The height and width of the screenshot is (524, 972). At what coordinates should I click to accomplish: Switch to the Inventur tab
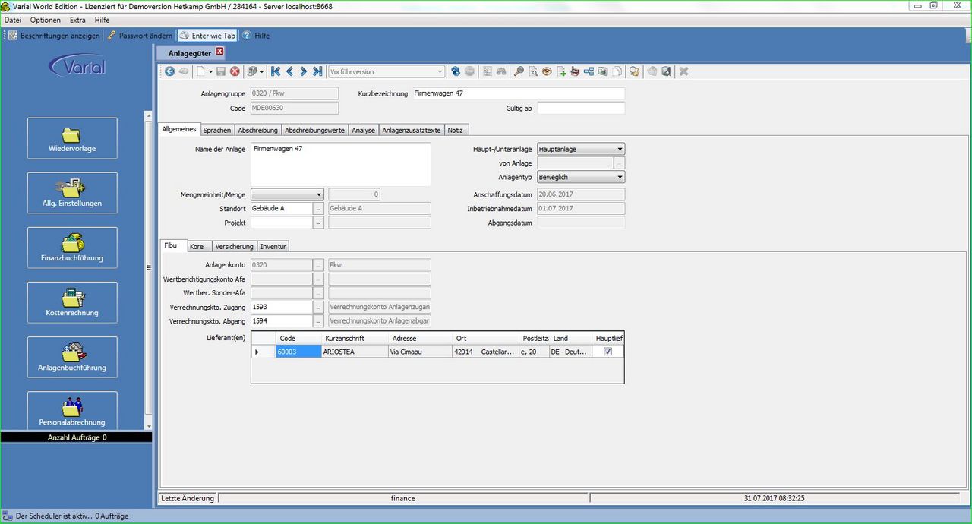tap(273, 246)
